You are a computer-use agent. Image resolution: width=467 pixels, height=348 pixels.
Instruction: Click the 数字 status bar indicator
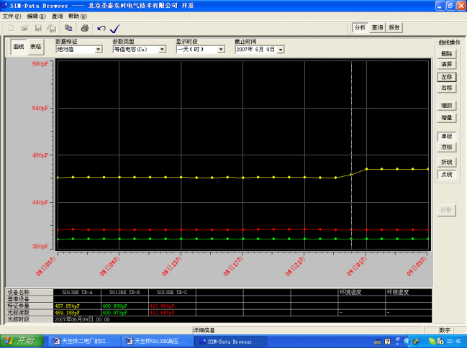[445, 330]
